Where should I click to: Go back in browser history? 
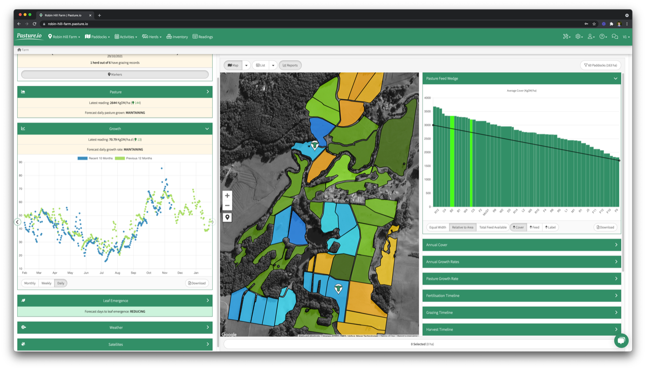point(19,23)
